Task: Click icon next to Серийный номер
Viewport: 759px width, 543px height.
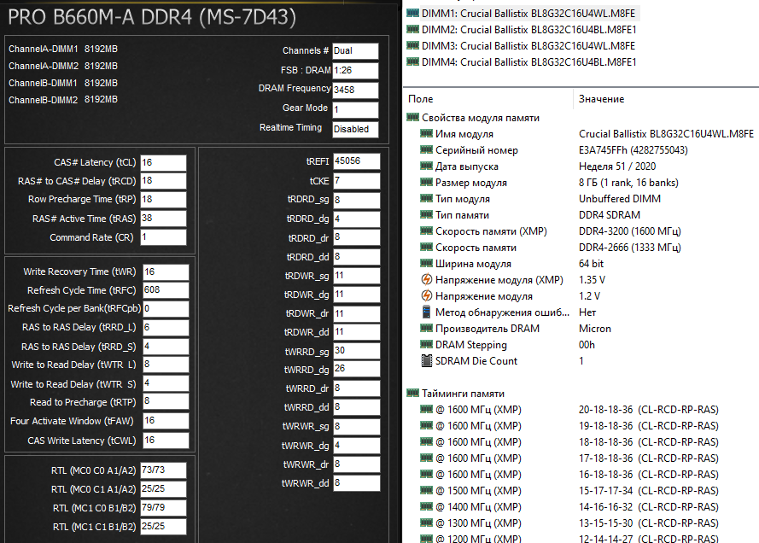Action: coord(426,149)
